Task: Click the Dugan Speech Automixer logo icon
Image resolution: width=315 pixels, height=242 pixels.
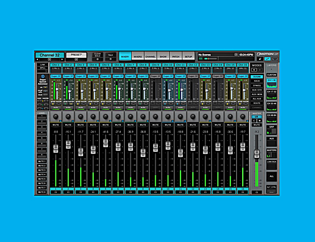Action: tap(43, 76)
